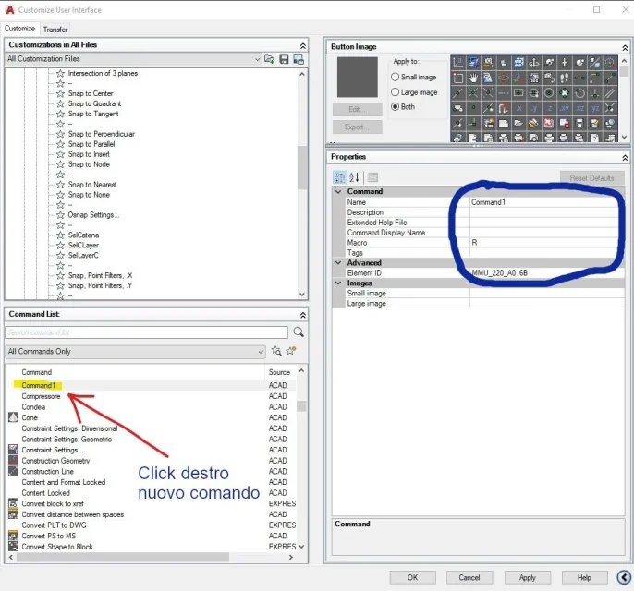Open a customization file via folder icon

click(269, 59)
